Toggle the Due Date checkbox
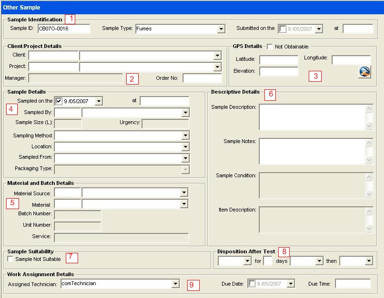The image size is (384, 298). coord(252,284)
